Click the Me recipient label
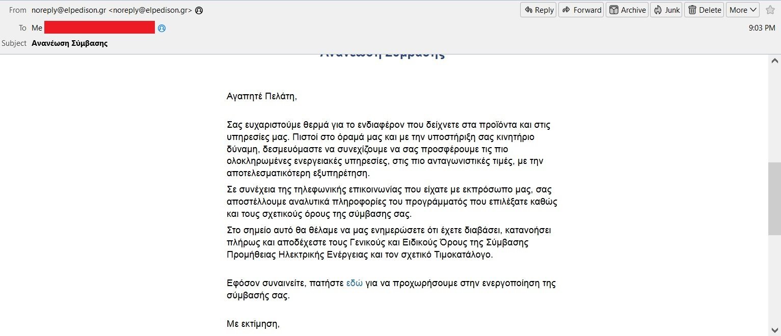 pos(37,28)
